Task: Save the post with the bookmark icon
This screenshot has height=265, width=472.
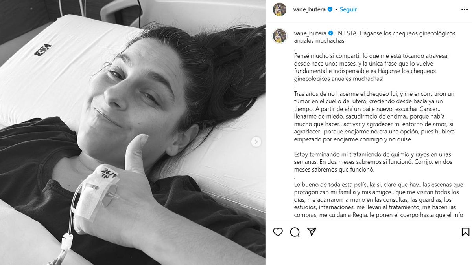Action: 465,232
